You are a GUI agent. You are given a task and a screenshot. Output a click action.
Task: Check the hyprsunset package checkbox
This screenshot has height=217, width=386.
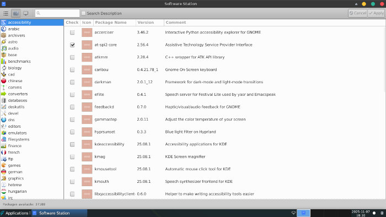(72, 132)
